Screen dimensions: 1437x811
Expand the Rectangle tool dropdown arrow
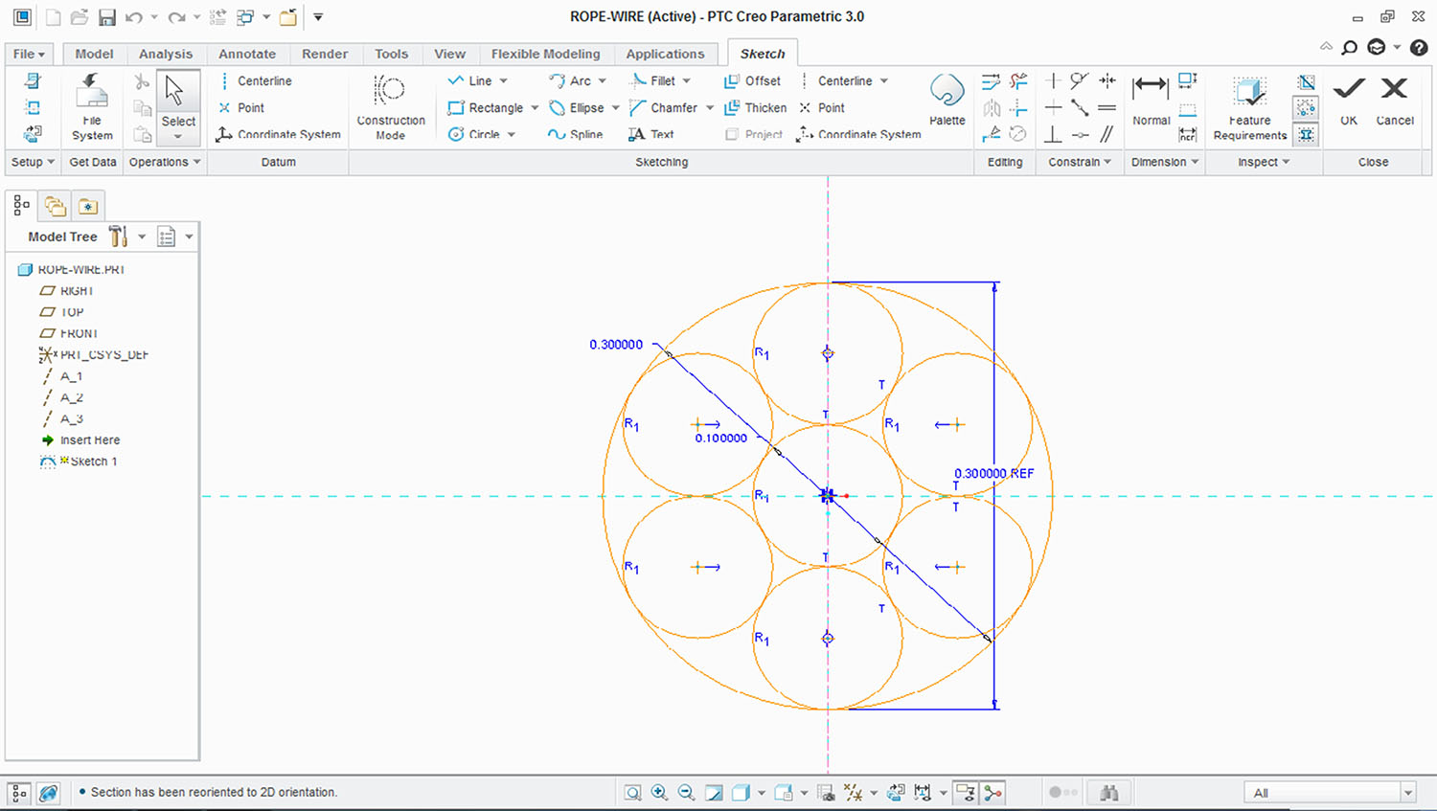pos(535,107)
